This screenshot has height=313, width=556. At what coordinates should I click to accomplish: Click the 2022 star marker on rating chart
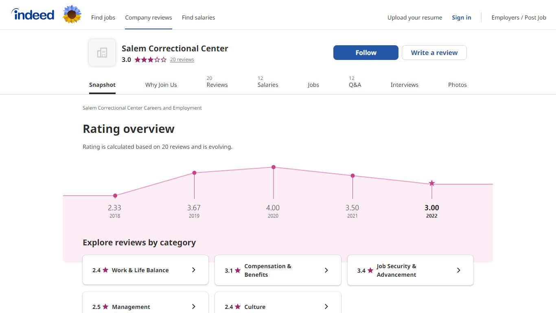pos(432,183)
